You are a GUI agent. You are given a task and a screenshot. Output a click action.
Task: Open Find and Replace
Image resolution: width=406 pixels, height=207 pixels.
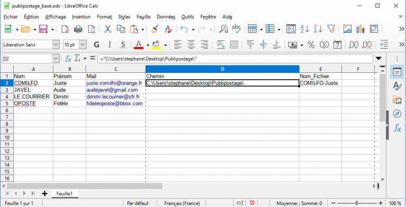(x=223, y=29)
